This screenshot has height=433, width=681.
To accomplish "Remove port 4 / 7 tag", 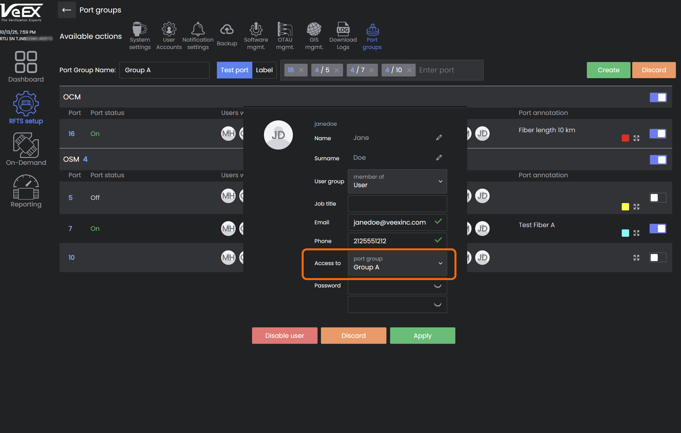I will [371, 70].
